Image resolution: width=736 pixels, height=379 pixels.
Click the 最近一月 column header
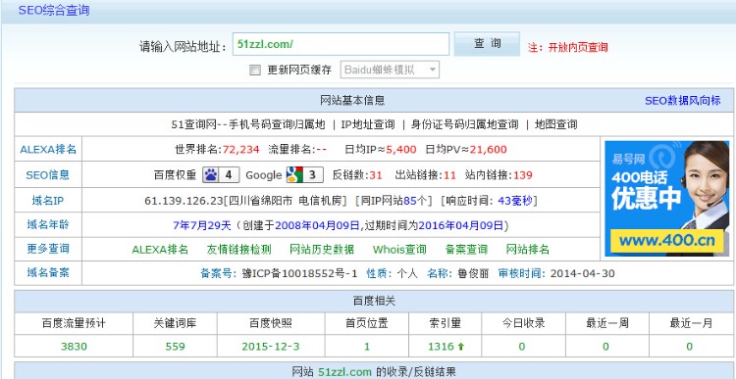pyautogui.click(x=691, y=323)
